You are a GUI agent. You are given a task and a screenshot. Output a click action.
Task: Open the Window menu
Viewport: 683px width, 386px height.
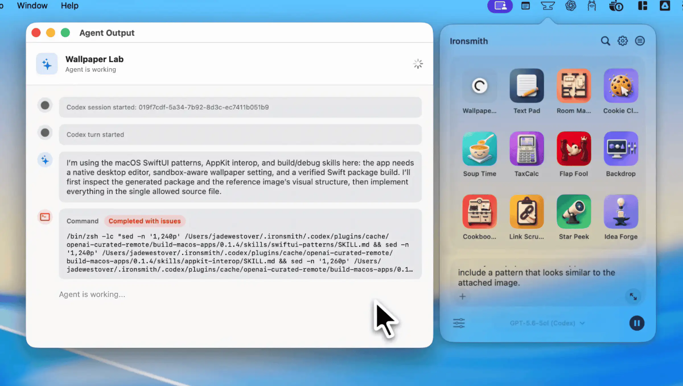click(x=32, y=6)
